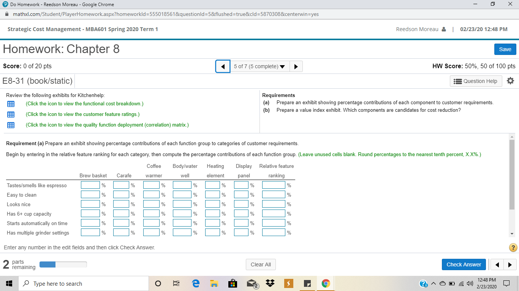
Task: Launch Microsoft Edge from the taskbar
Action: [x=196, y=283]
